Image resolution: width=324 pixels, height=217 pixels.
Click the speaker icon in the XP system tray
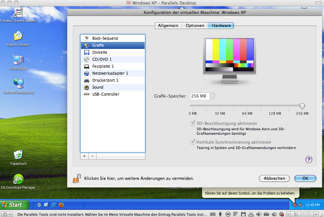(300, 205)
